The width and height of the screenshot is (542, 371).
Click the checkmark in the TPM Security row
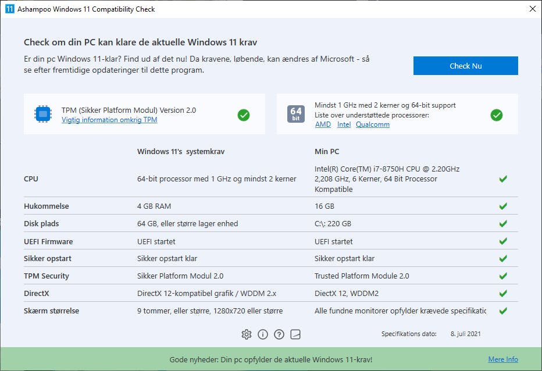point(503,276)
